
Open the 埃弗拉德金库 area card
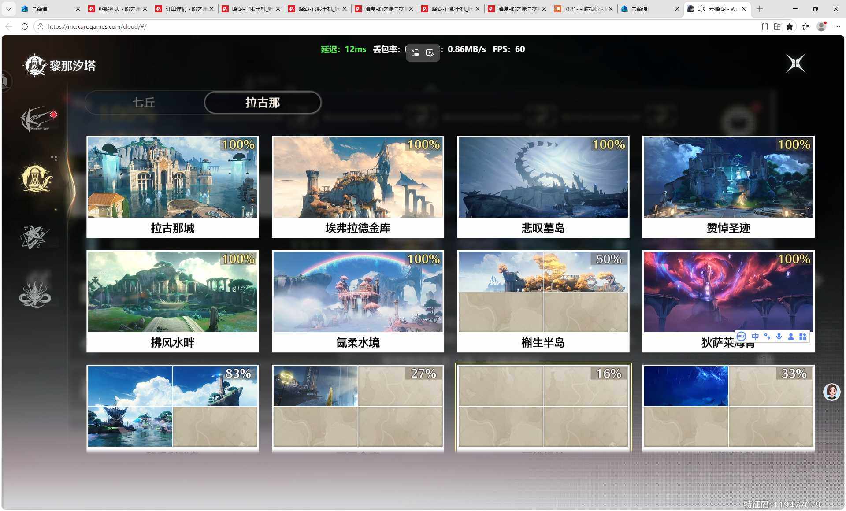pos(358,187)
